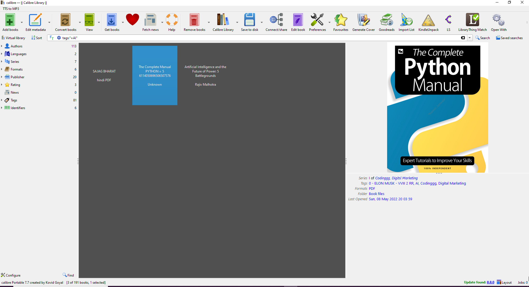Open the search gear options icon
529x287 pixels.
coord(59,38)
